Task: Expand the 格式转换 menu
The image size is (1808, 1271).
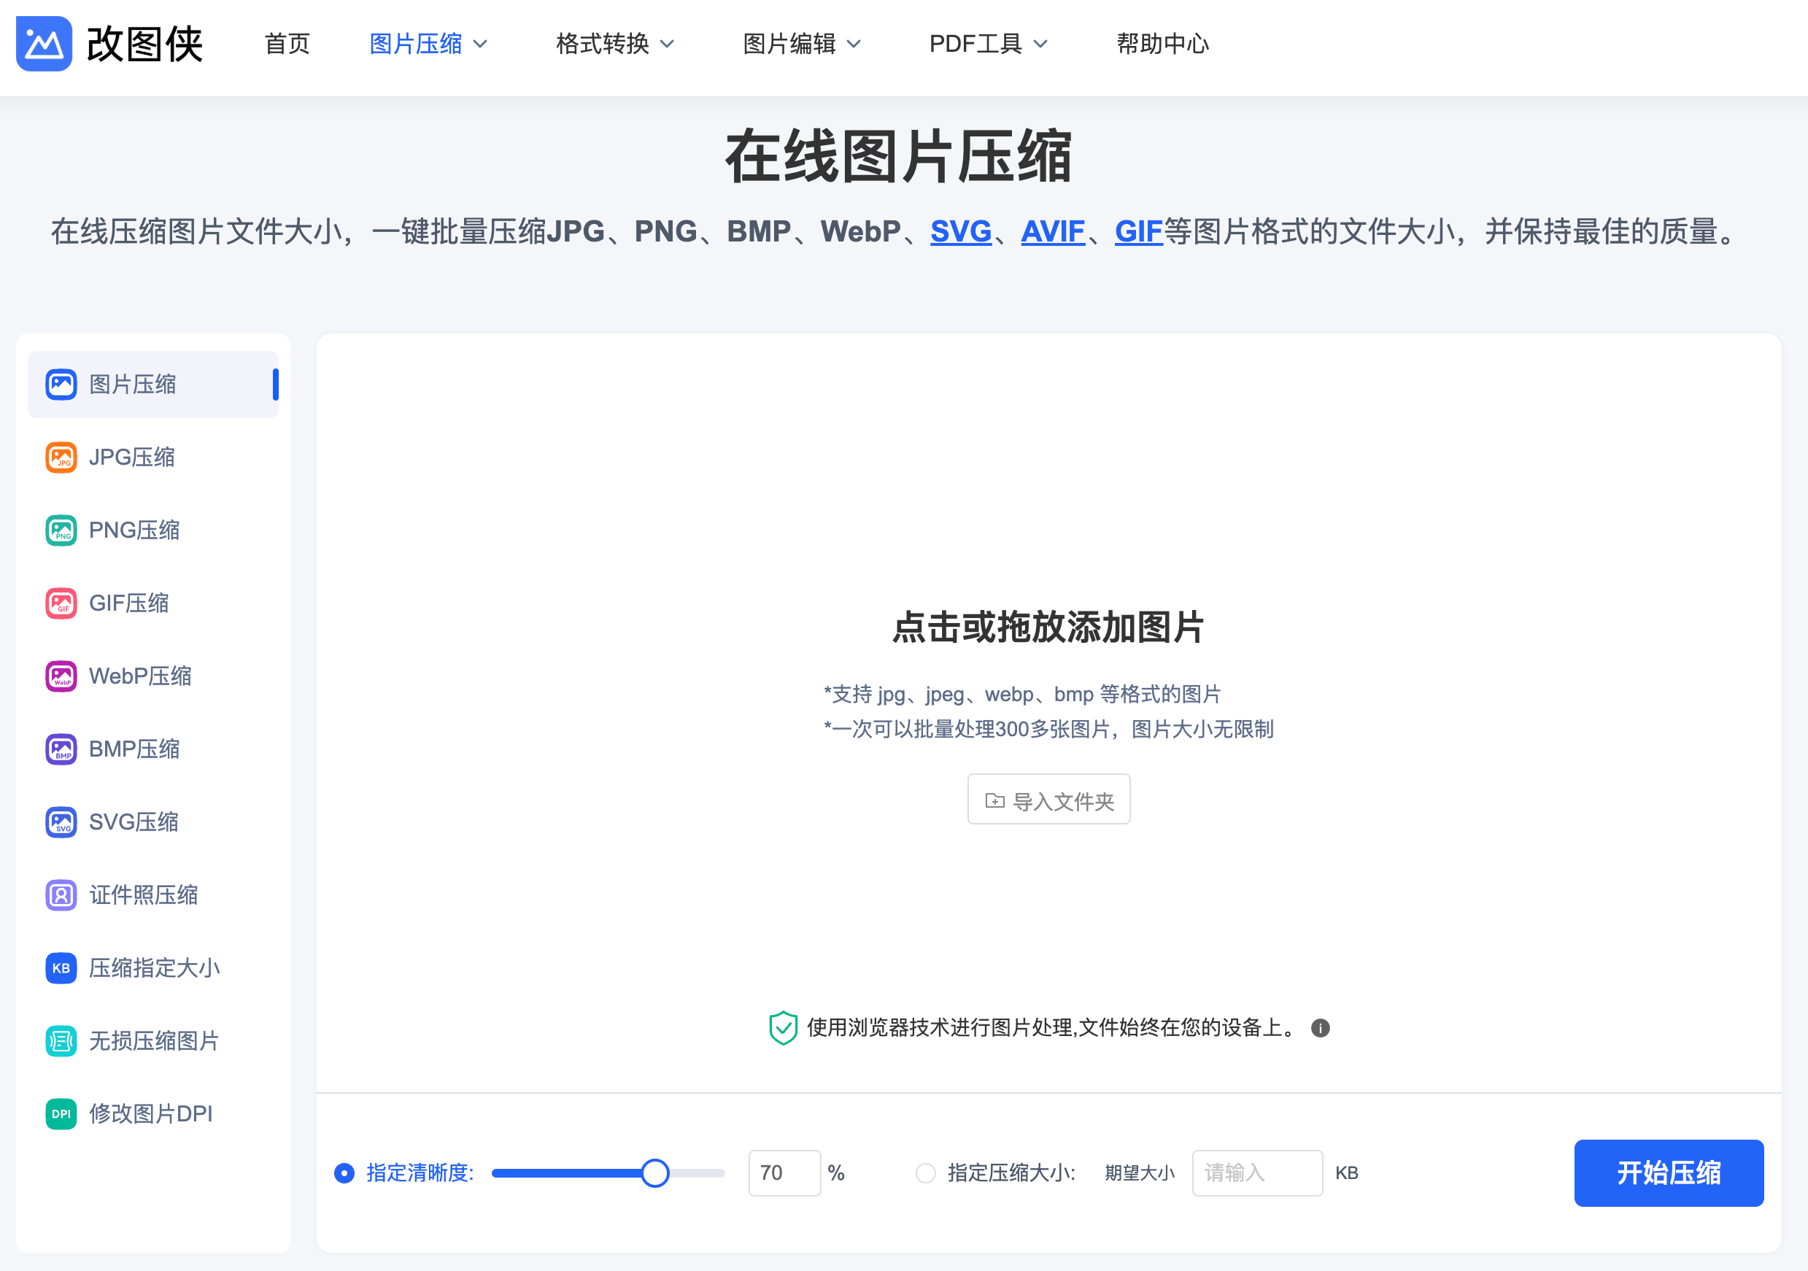Action: 615,43
